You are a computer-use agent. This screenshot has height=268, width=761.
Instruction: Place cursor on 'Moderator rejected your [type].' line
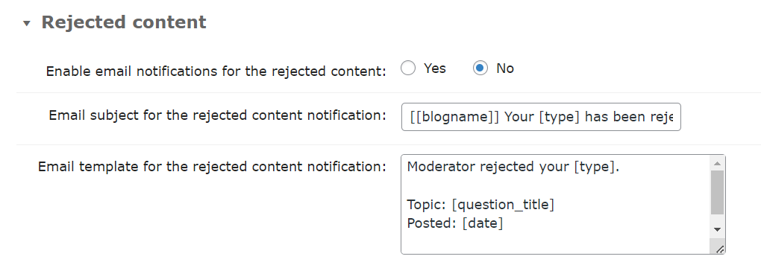pyautogui.click(x=513, y=167)
